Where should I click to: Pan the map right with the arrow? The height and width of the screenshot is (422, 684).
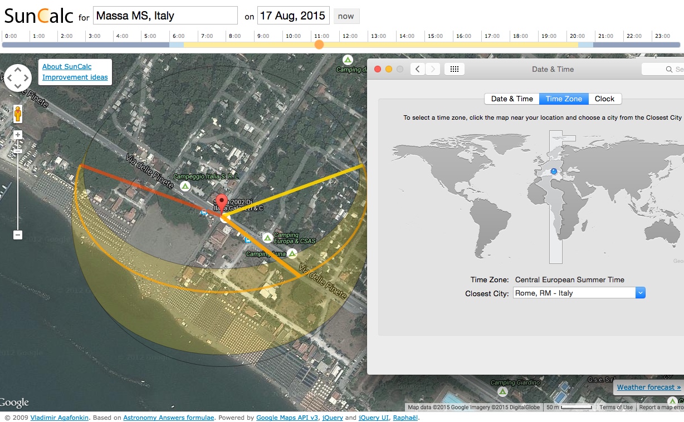pyautogui.click(x=26, y=77)
